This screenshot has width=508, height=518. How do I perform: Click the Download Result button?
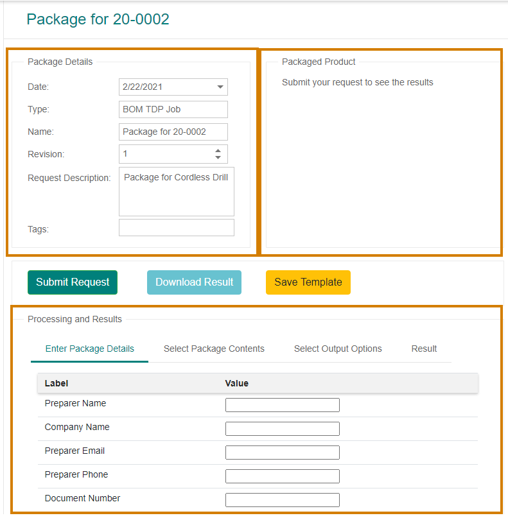tap(194, 282)
